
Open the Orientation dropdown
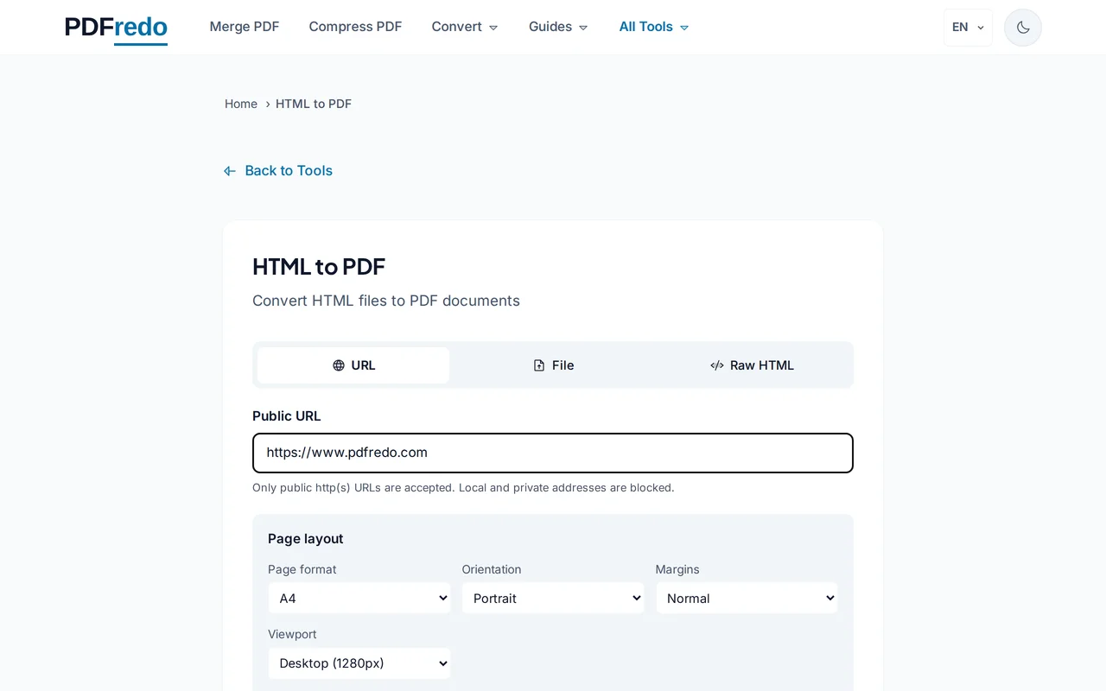(553, 598)
